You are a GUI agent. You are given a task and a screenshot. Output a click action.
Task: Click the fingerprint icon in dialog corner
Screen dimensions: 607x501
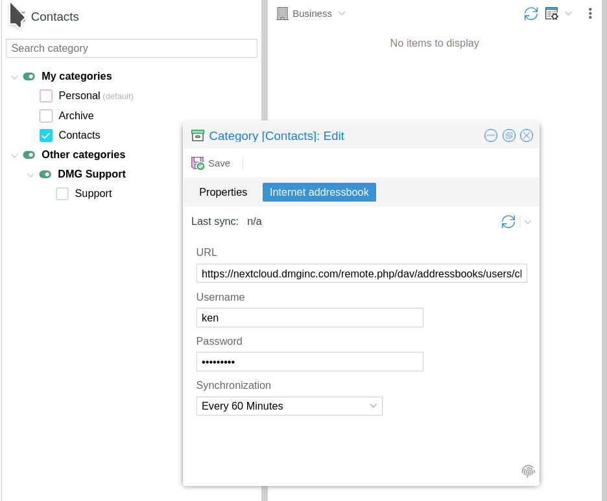pyautogui.click(x=528, y=471)
